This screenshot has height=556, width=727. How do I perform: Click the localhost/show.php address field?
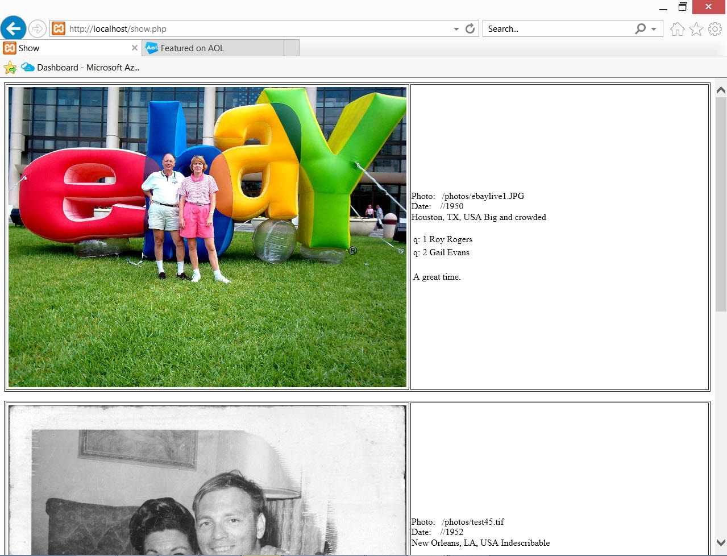tap(256, 28)
